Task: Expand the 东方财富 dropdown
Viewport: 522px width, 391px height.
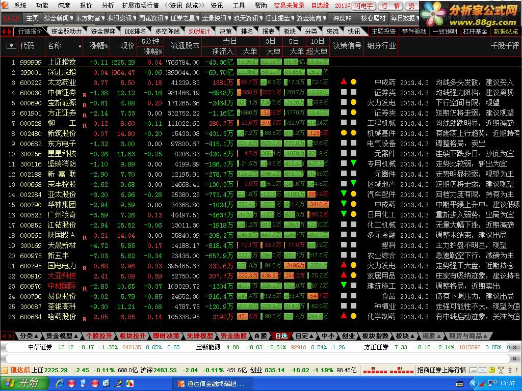Action: tap(90, 18)
